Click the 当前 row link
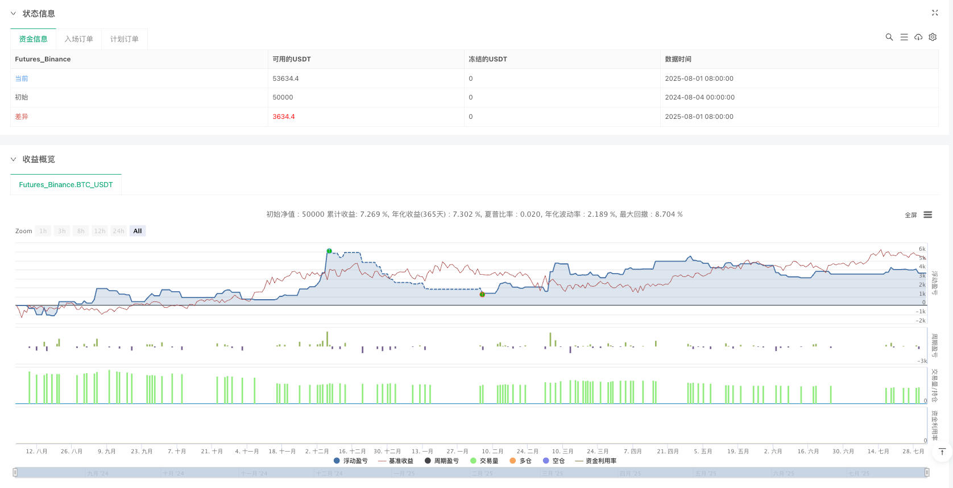Screen dimensions: 953x488 click(x=22, y=78)
